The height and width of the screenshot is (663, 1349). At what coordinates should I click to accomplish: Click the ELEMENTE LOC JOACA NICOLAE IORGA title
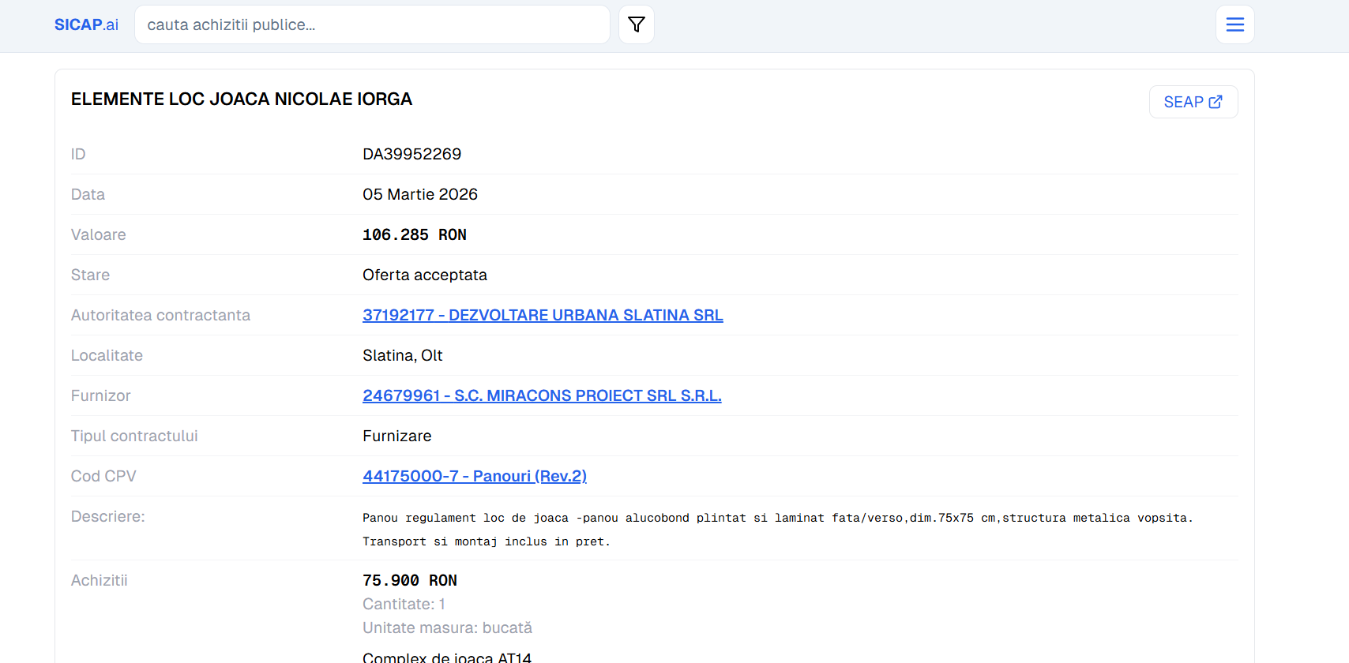[x=242, y=99]
